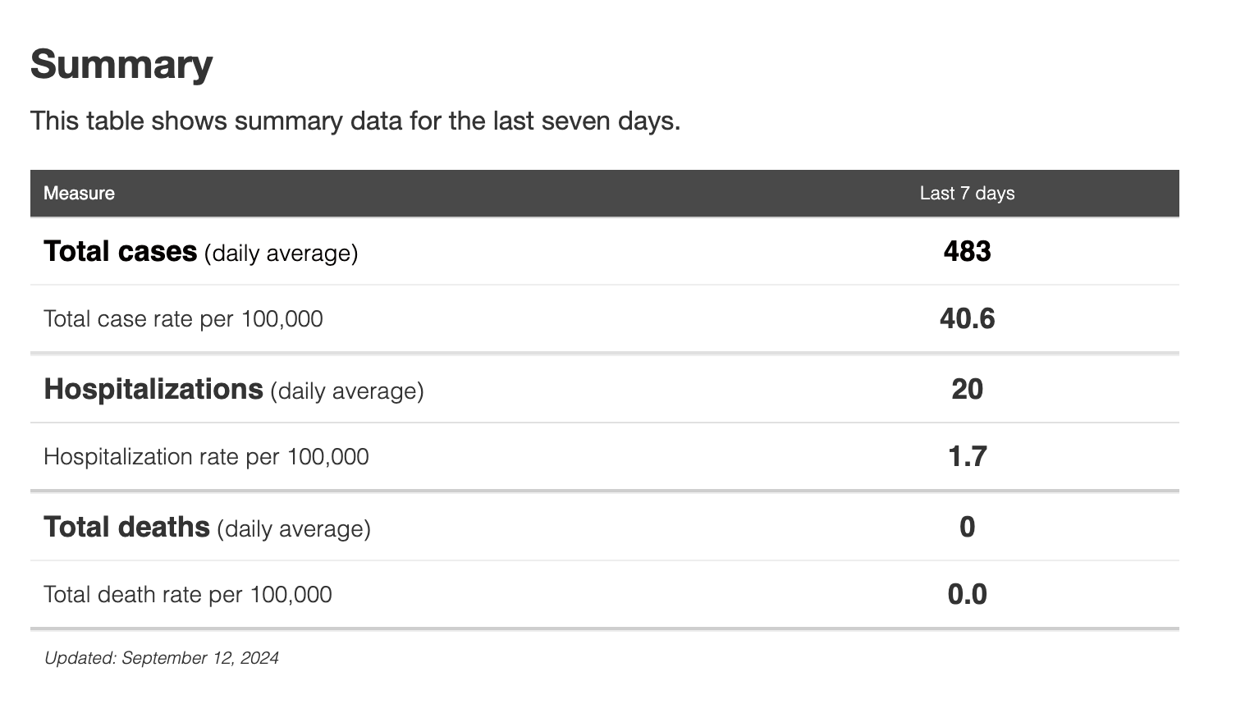Click the bold Total deaths label
1236x704 pixels.
pos(126,527)
